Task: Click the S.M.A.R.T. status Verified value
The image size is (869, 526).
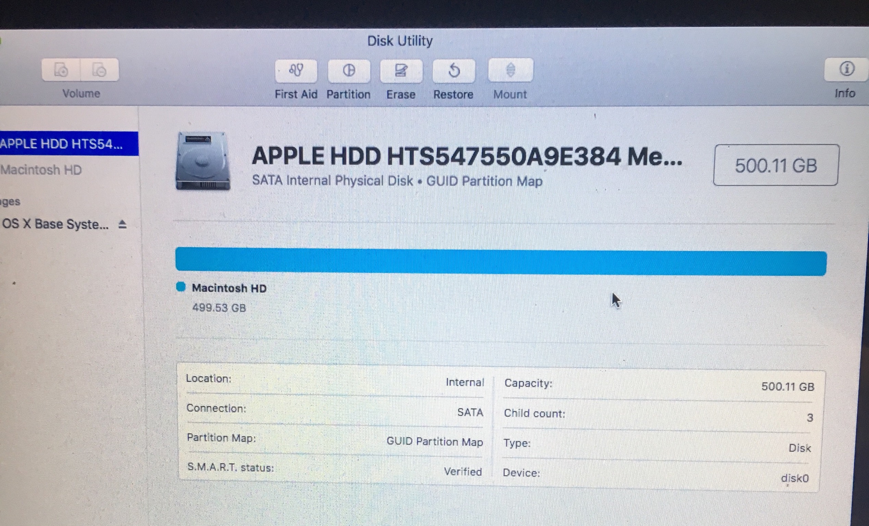Action: pos(462,472)
